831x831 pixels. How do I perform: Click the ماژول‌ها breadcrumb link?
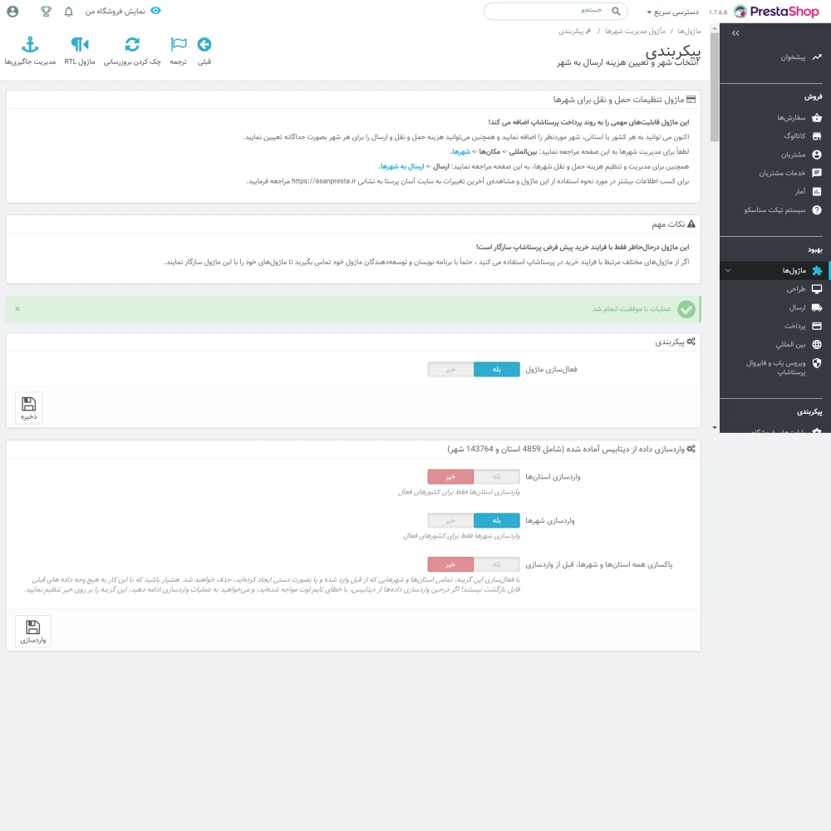pos(689,32)
